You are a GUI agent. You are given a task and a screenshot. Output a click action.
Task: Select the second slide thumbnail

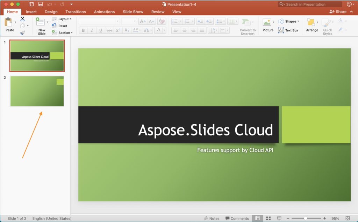37,91
